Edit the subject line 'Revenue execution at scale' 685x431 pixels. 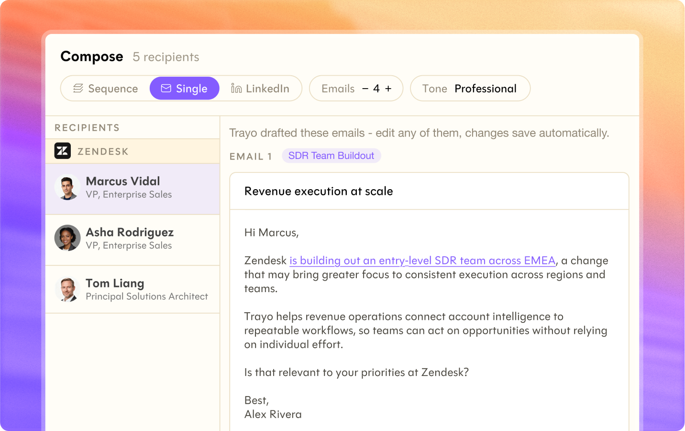(429, 191)
